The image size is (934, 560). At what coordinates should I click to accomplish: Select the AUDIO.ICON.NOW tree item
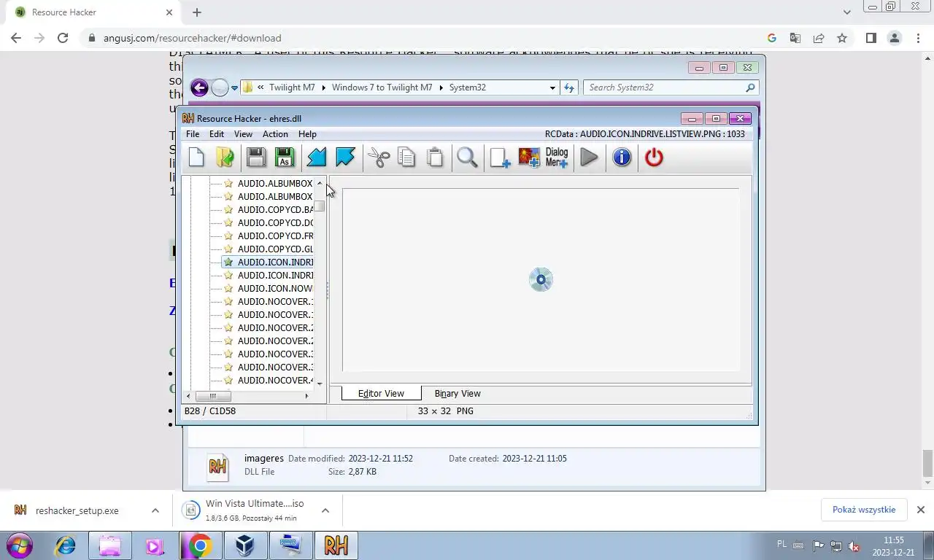(275, 288)
